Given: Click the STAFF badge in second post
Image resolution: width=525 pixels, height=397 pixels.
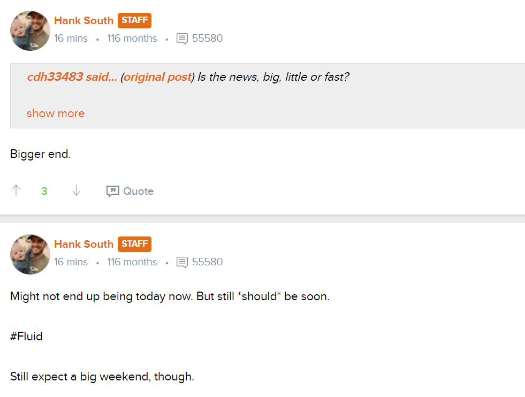Looking at the screenshot, I should 134,244.
